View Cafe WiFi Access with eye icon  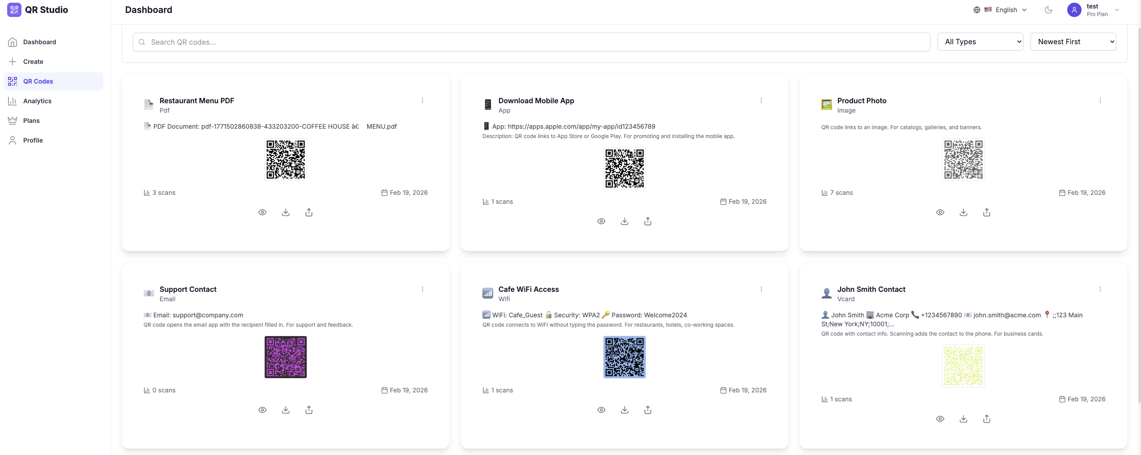[601, 410]
